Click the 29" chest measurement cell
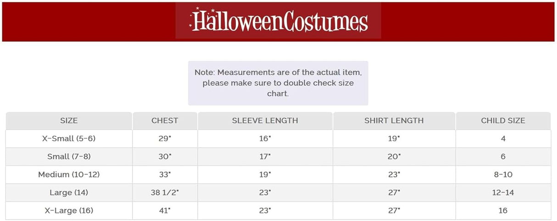This screenshot has height=221, width=557. 165,138
